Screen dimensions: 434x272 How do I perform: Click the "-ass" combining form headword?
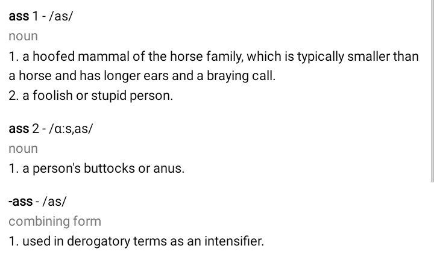coord(21,202)
